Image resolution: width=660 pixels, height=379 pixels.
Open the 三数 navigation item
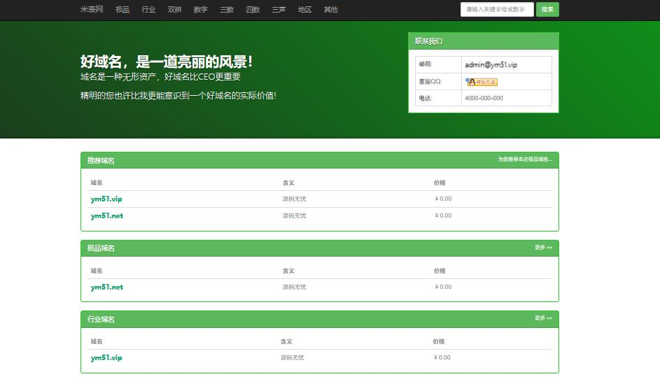227,10
